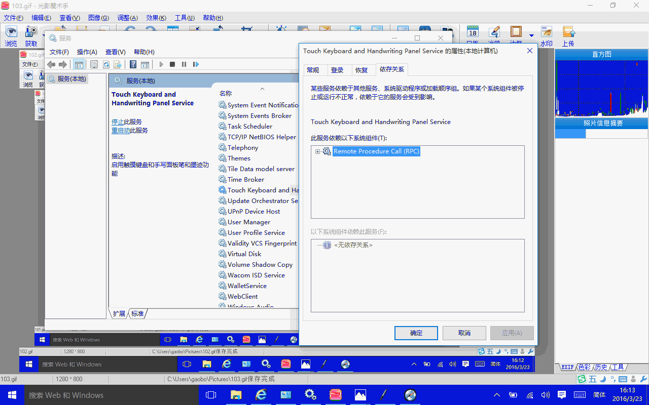649x405 pixels.
Task: Open Task View on taskbar
Action: pyautogui.click(x=211, y=395)
